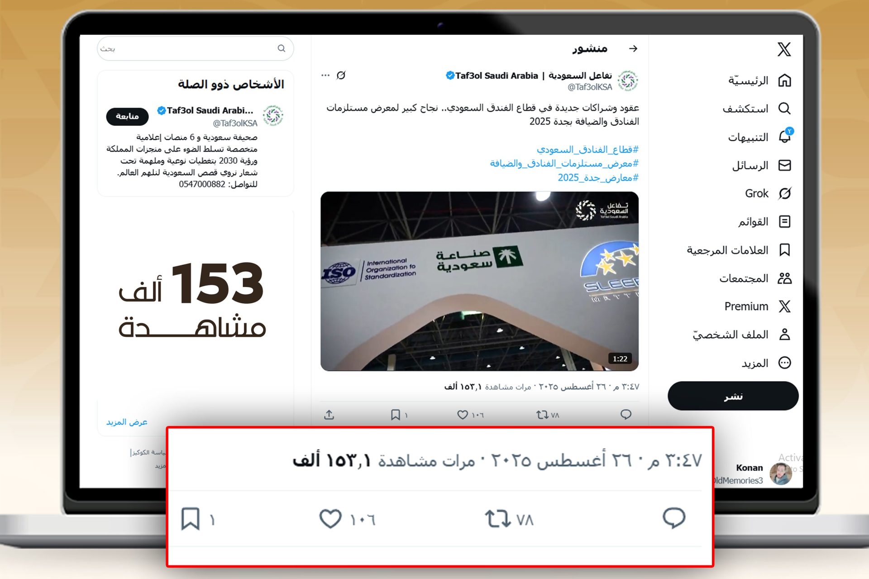Open استكشف explore search page
Screen dimensions: 869x579
756,109
